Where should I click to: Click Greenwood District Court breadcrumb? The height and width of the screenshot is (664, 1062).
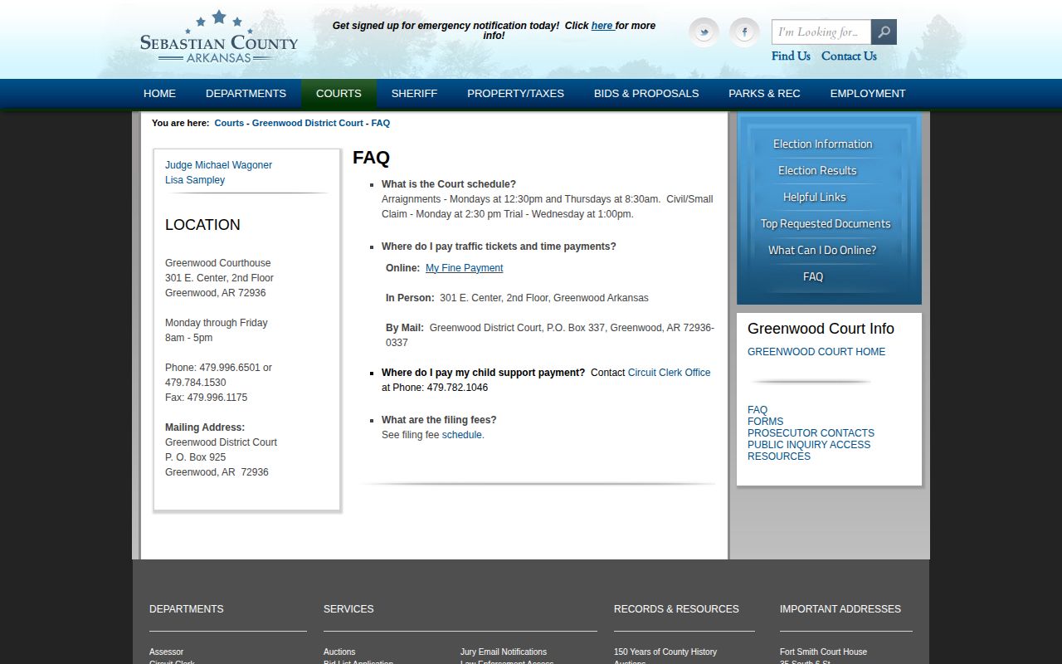308,123
